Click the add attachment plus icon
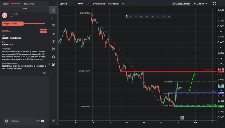Viewport: 225px width, 128px height. (6, 121)
